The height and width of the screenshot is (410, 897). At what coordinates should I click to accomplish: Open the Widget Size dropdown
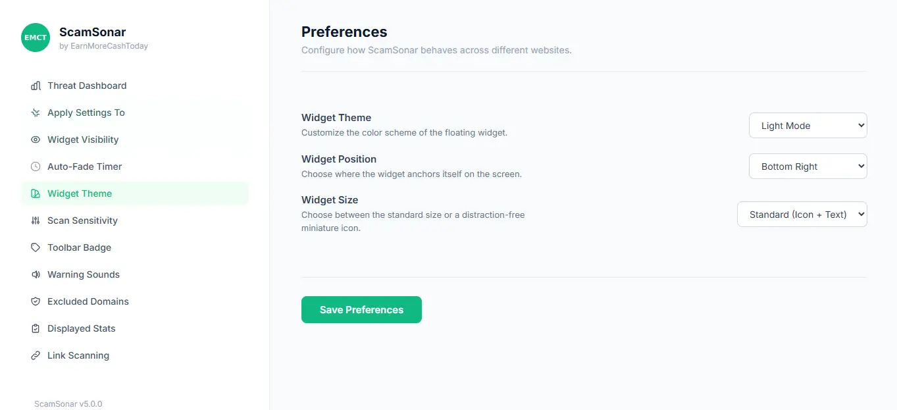802,215
